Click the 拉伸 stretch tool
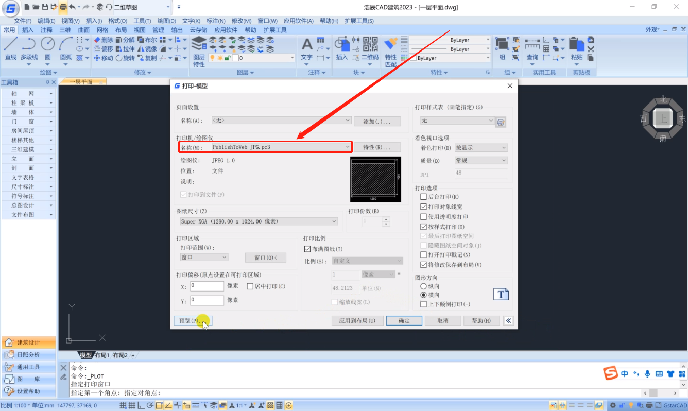 125,49
